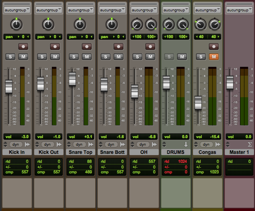This screenshot has width=255, height=211.
Task: Open the Kick Out aucungroup dropdown
Action: click(x=49, y=10)
